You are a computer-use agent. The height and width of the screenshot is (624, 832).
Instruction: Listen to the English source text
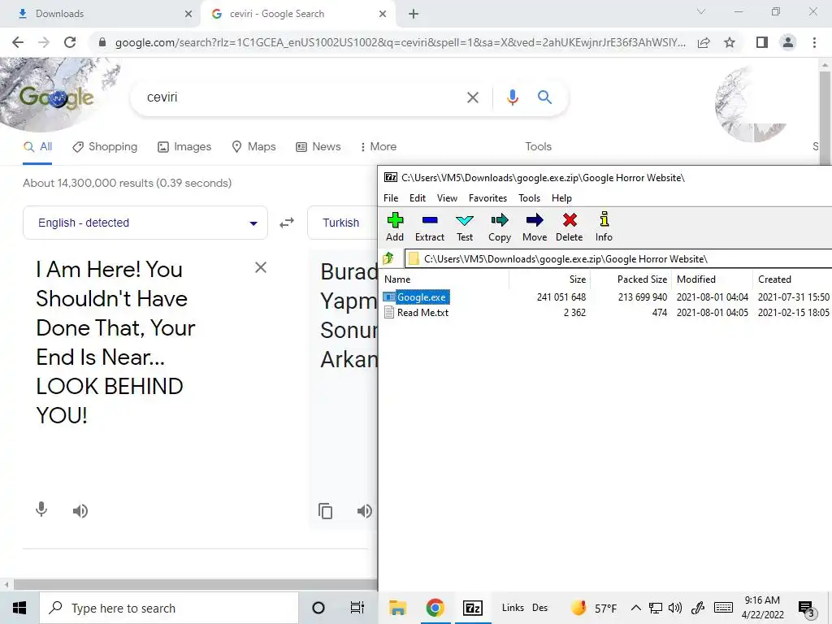(80, 511)
